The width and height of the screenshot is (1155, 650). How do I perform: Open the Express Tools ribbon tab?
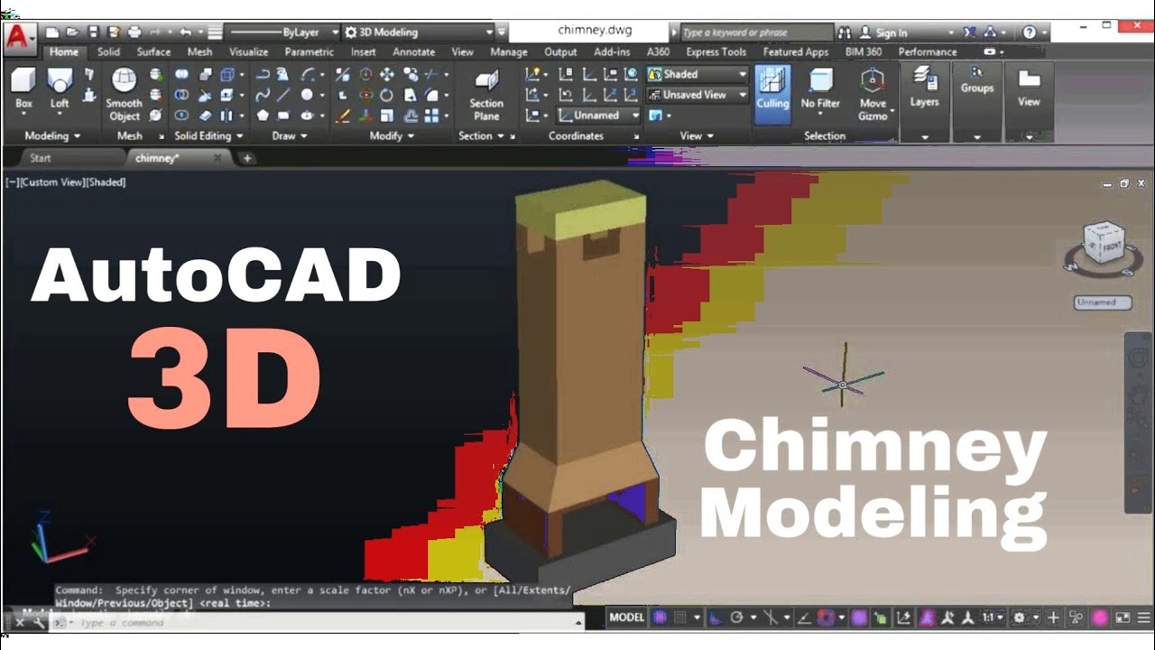tap(716, 52)
